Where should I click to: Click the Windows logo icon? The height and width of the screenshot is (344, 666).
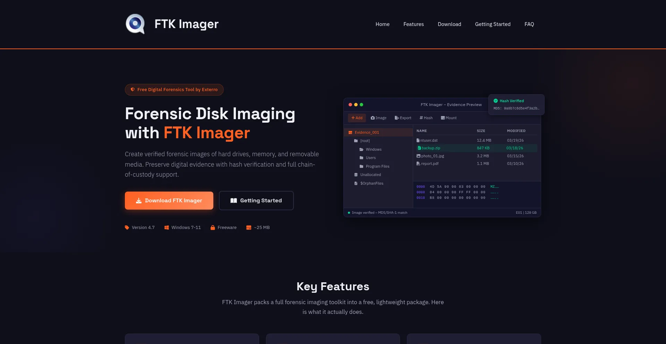pos(166,228)
